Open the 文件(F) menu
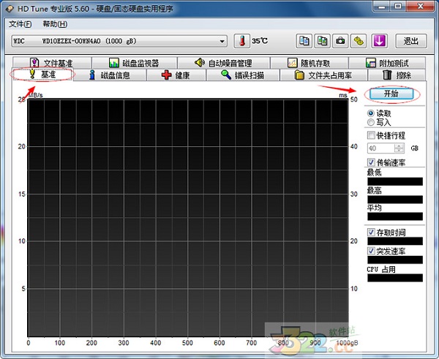This screenshot has height=359, width=439. coord(20,23)
